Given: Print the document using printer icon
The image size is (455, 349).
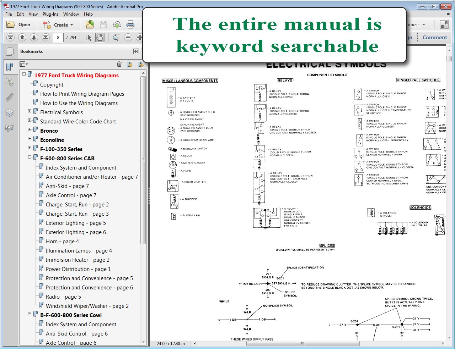Looking at the screenshot, I should [130, 25].
